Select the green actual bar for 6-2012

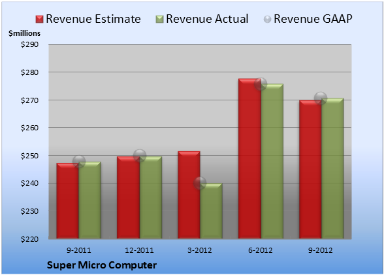(x=272, y=161)
